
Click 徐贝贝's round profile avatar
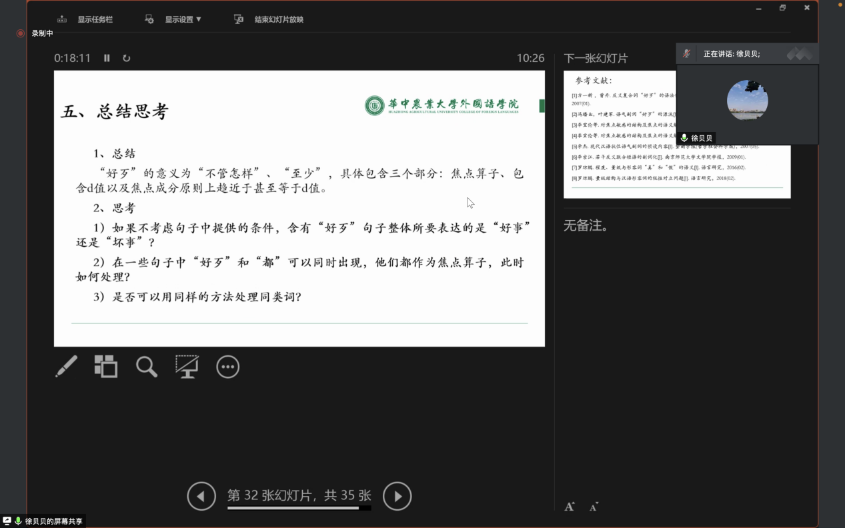click(747, 100)
